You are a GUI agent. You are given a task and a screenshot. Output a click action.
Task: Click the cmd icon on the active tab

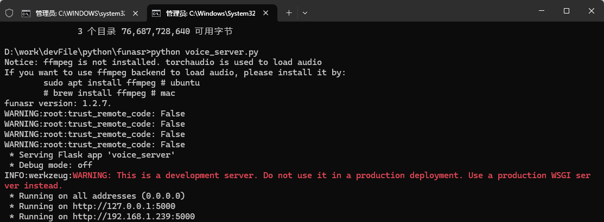click(x=156, y=12)
